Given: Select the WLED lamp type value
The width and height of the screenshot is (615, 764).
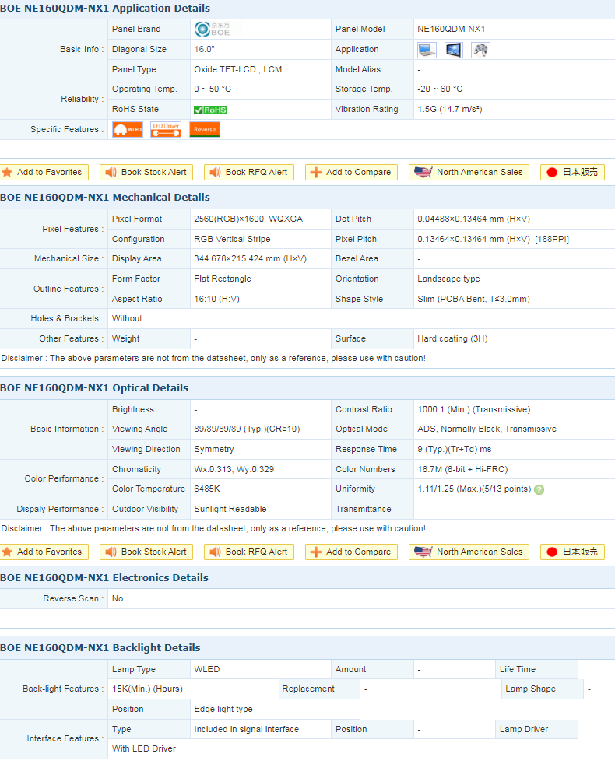Looking at the screenshot, I should 207,669.
